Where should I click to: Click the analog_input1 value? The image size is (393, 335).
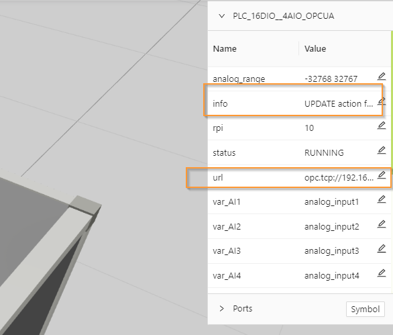point(331,202)
